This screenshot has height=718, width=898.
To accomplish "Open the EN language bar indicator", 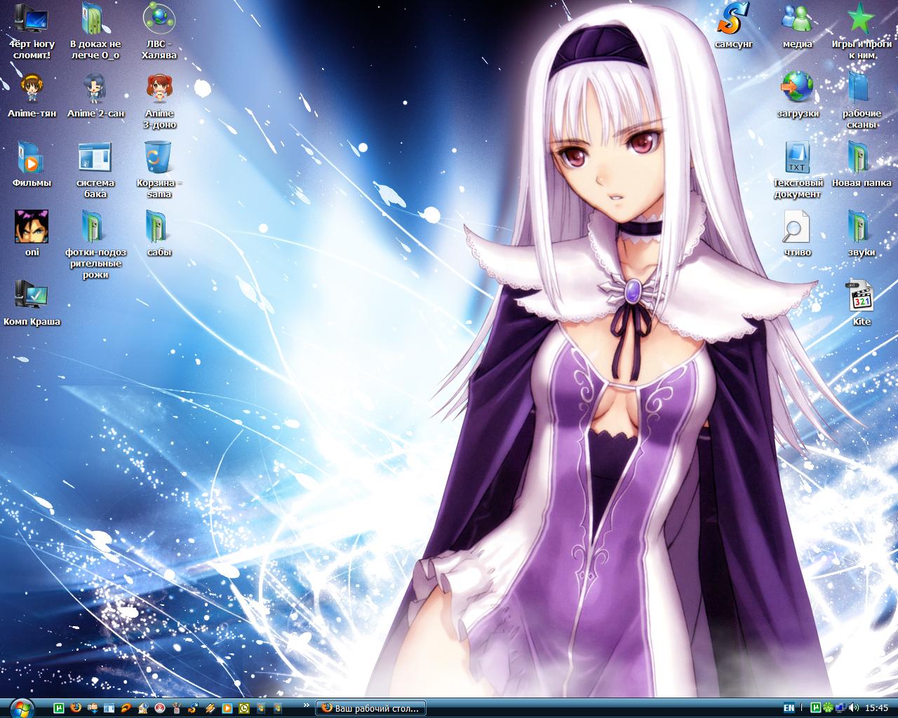I will 789,708.
